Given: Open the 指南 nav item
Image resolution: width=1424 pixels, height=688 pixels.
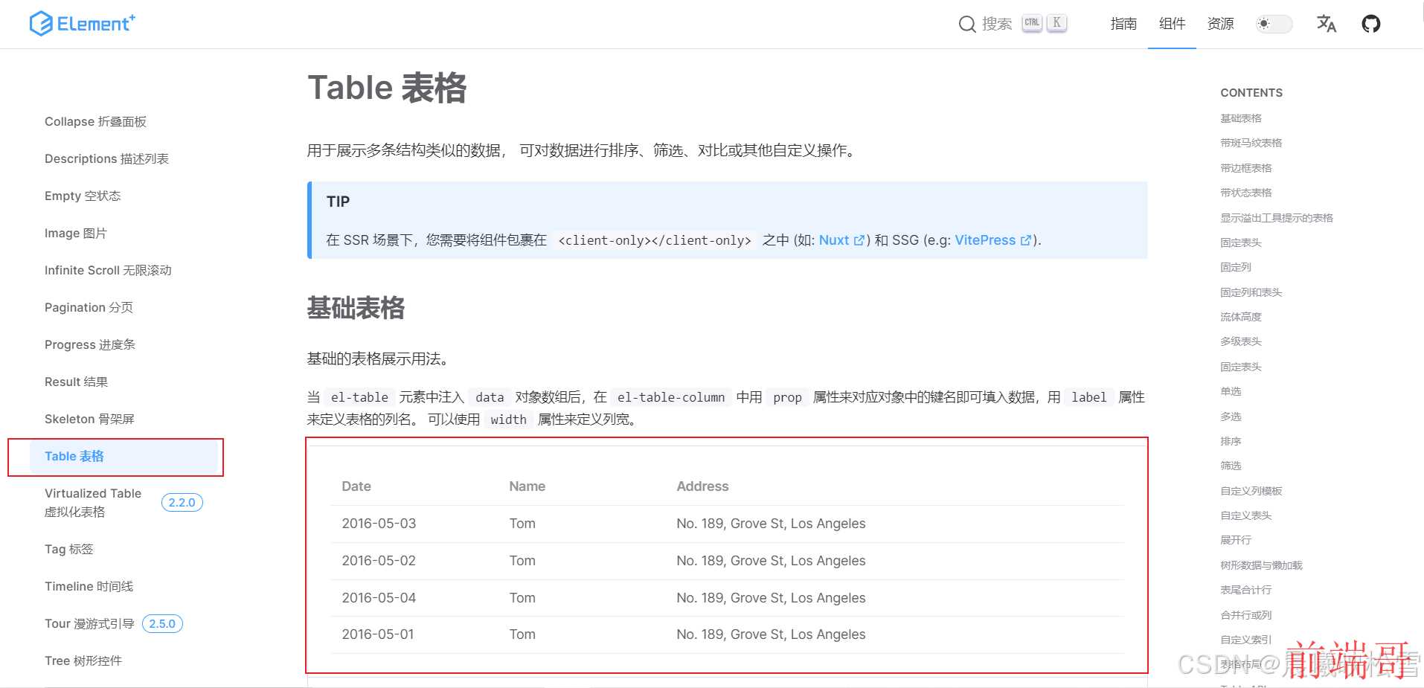Looking at the screenshot, I should click(1123, 24).
